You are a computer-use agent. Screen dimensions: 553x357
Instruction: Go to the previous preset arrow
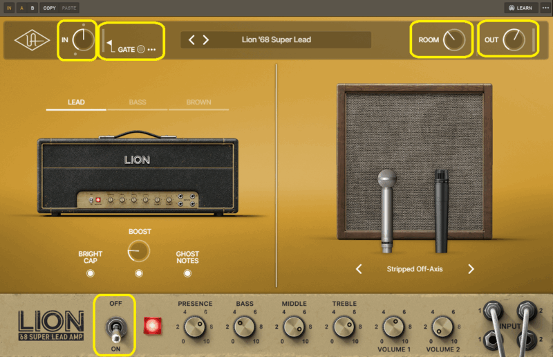[x=192, y=40]
